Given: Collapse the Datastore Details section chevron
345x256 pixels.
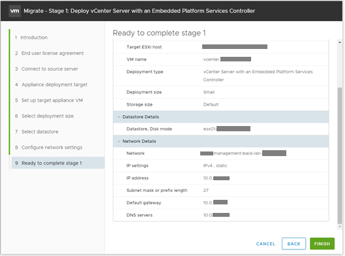Looking at the screenshot, I should [119, 117].
